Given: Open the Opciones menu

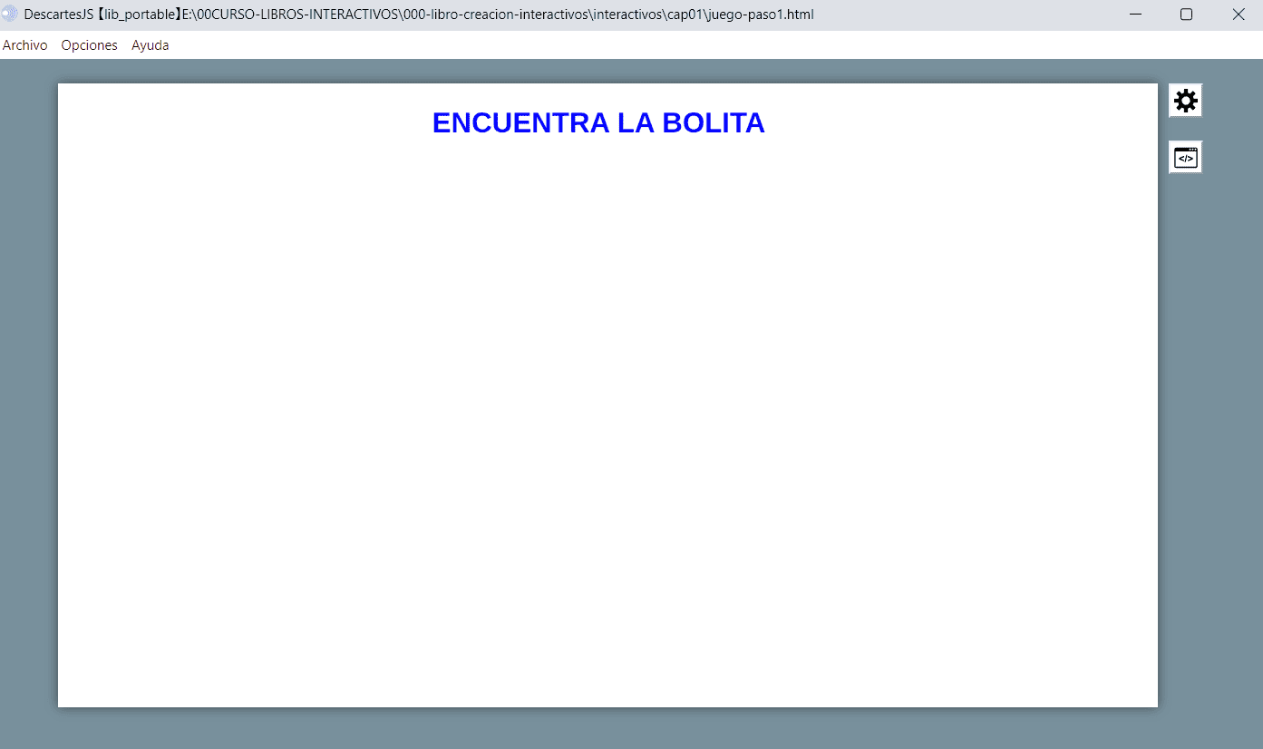Looking at the screenshot, I should [x=89, y=45].
